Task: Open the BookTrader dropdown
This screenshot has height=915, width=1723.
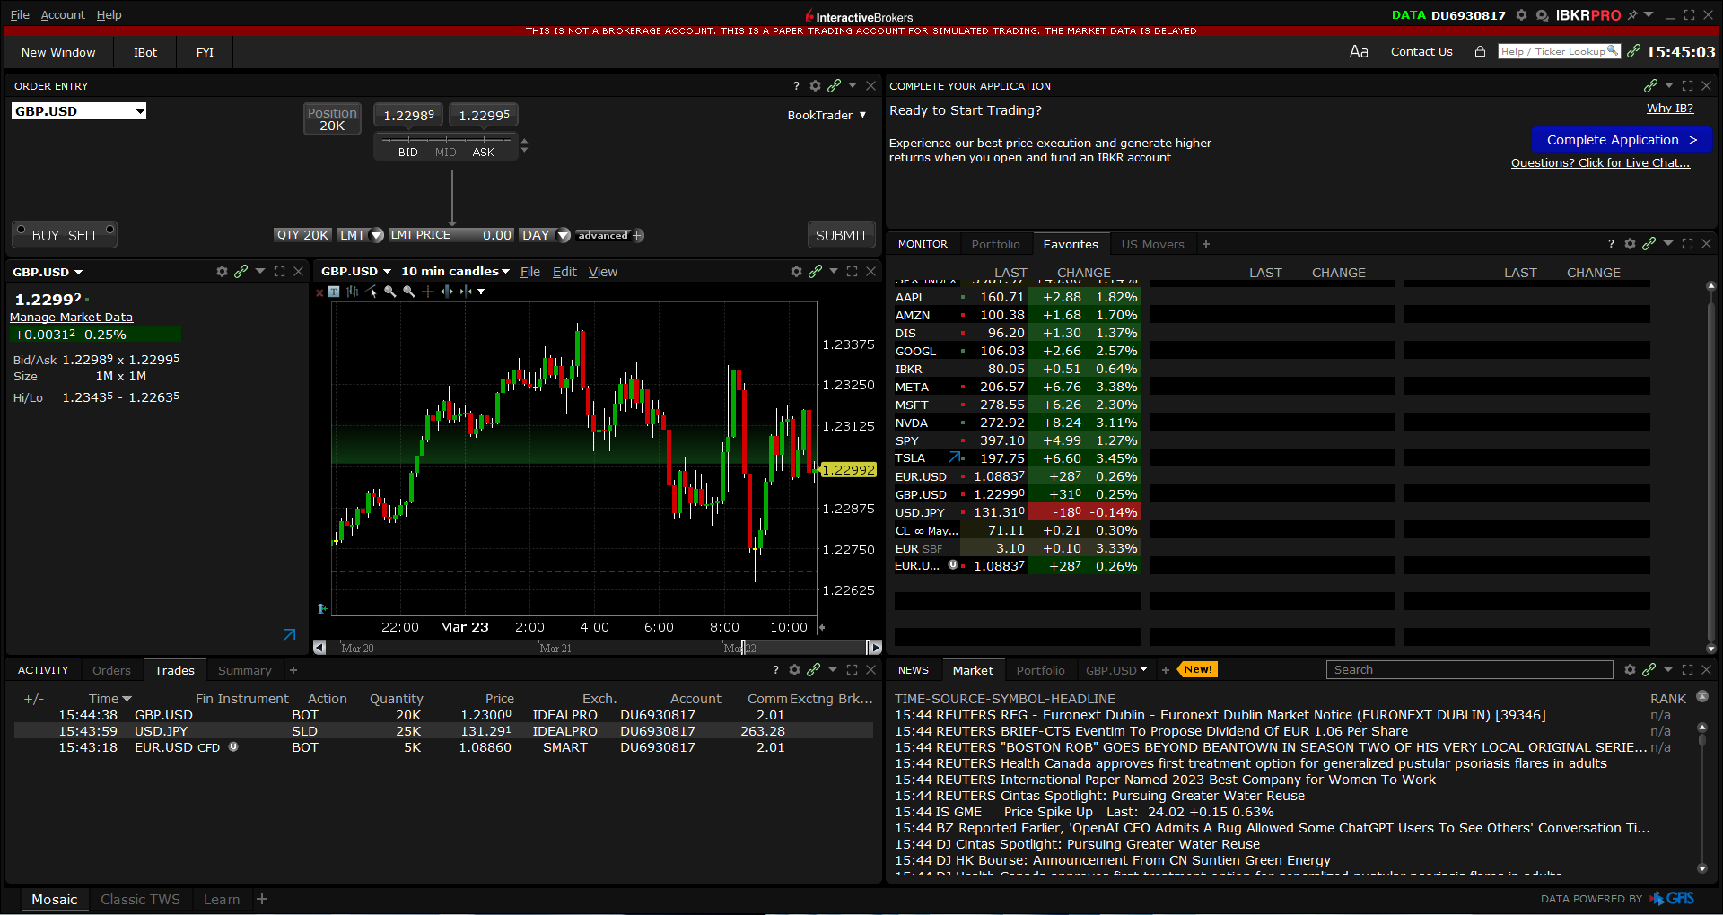Action: (x=827, y=115)
